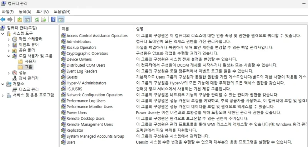308x147 pixels.
Task: Open the 보기(V) menu
Action: click(x=42, y=12)
